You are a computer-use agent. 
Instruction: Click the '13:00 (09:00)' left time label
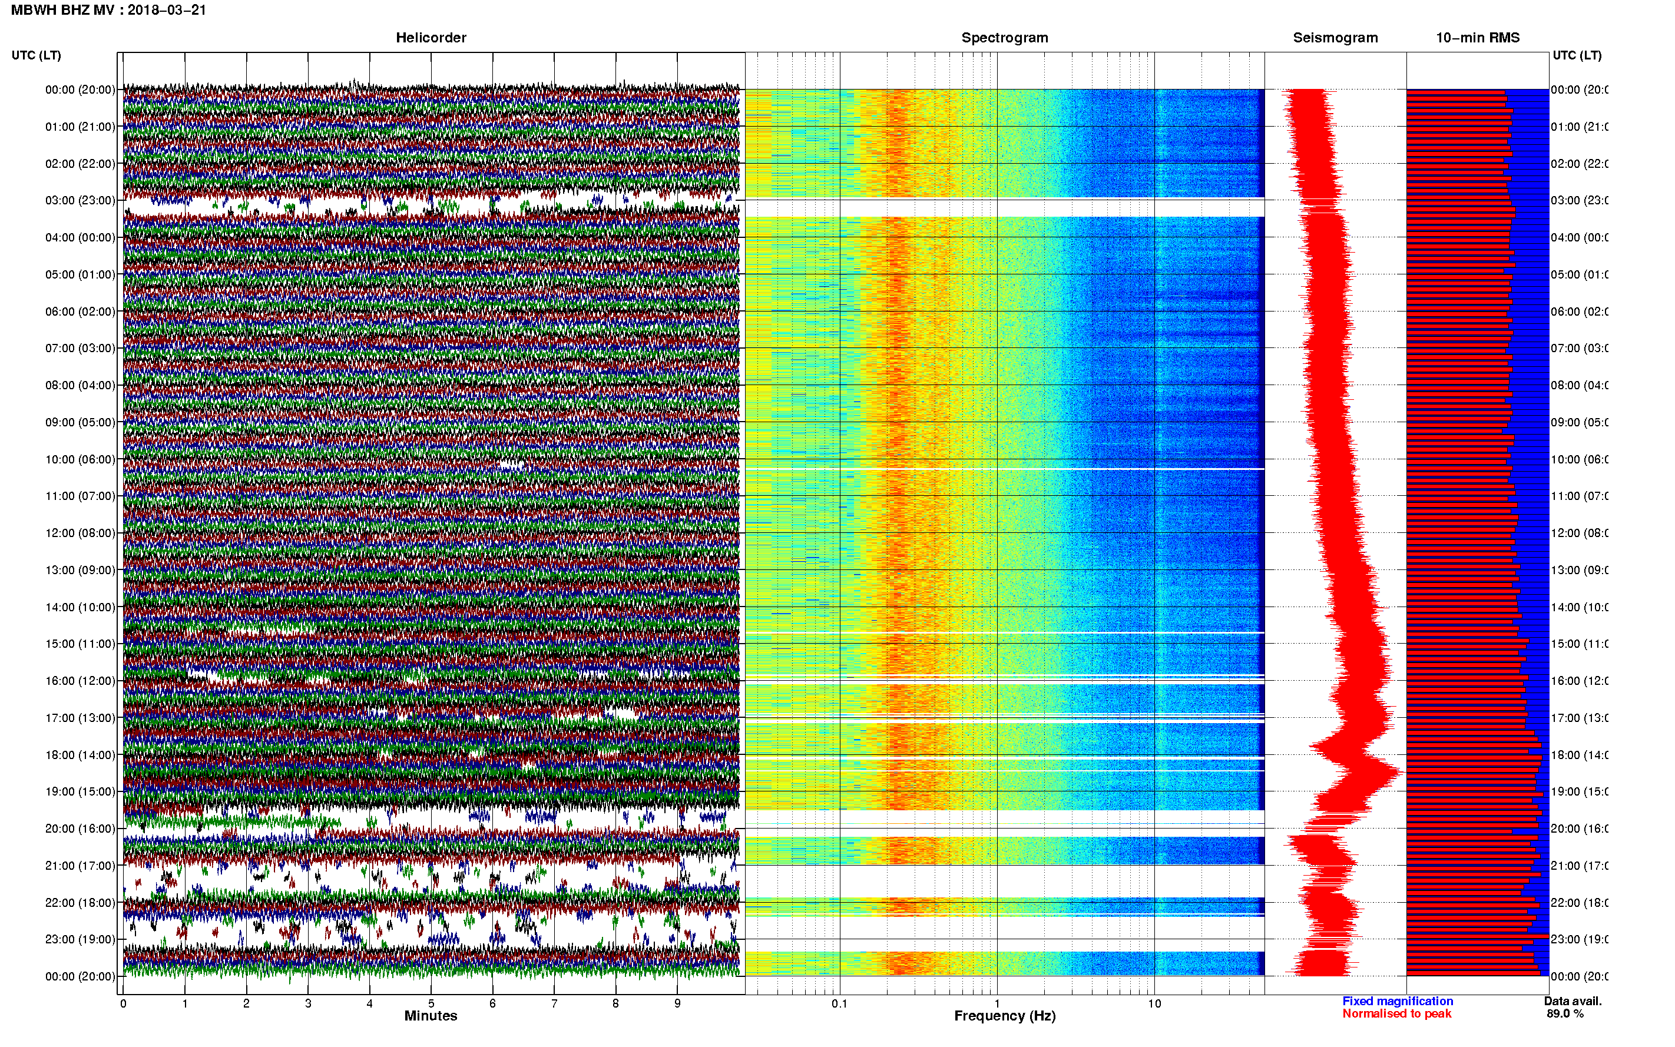point(80,570)
